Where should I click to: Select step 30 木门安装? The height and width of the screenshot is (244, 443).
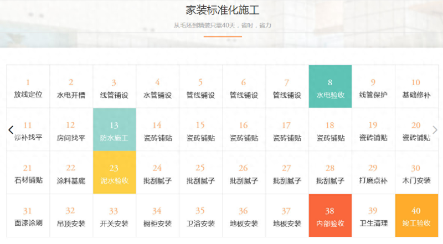click(416, 173)
